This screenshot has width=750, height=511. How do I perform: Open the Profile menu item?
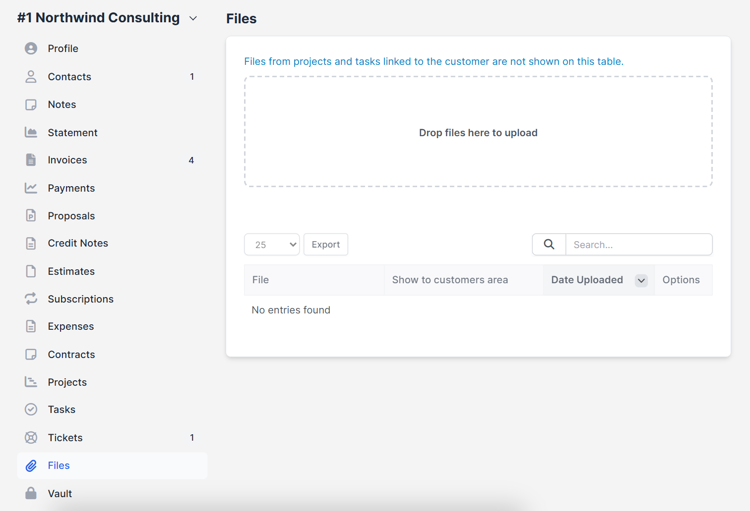click(112, 49)
